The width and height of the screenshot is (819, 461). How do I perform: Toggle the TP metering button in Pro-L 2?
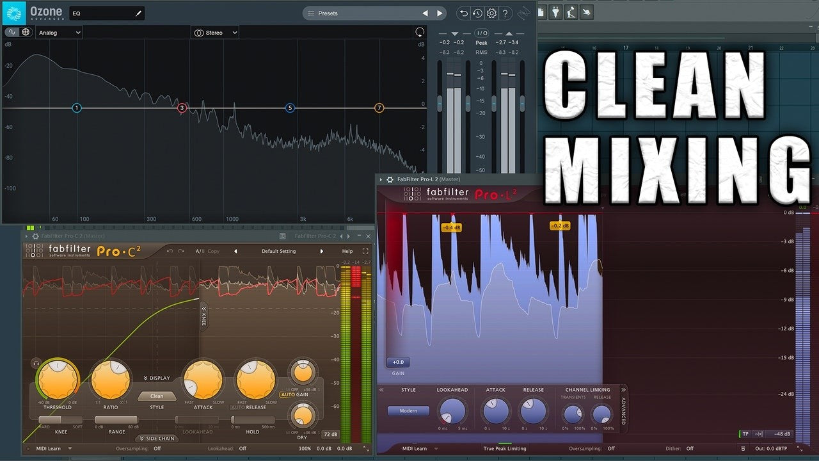click(745, 434)
